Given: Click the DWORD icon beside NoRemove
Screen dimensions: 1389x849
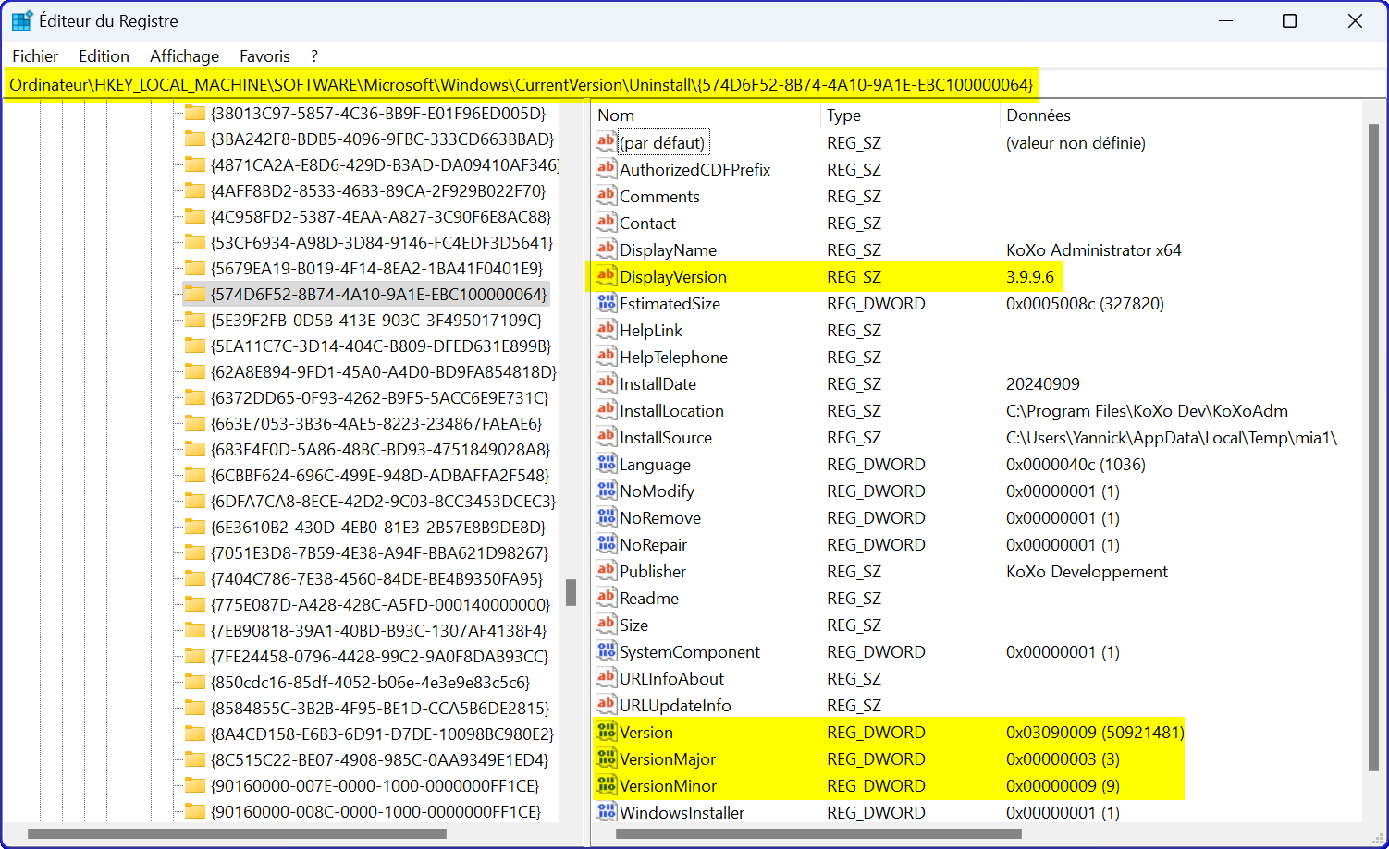Looking at the screenshot, I should tap(606, 516).
